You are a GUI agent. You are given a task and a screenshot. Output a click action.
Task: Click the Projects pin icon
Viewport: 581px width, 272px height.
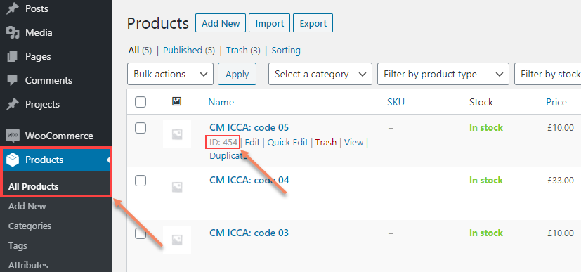coord(13,104)
